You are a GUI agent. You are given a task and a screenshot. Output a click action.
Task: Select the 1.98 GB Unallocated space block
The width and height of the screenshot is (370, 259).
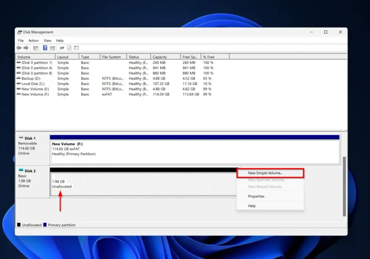coord(144,182)
